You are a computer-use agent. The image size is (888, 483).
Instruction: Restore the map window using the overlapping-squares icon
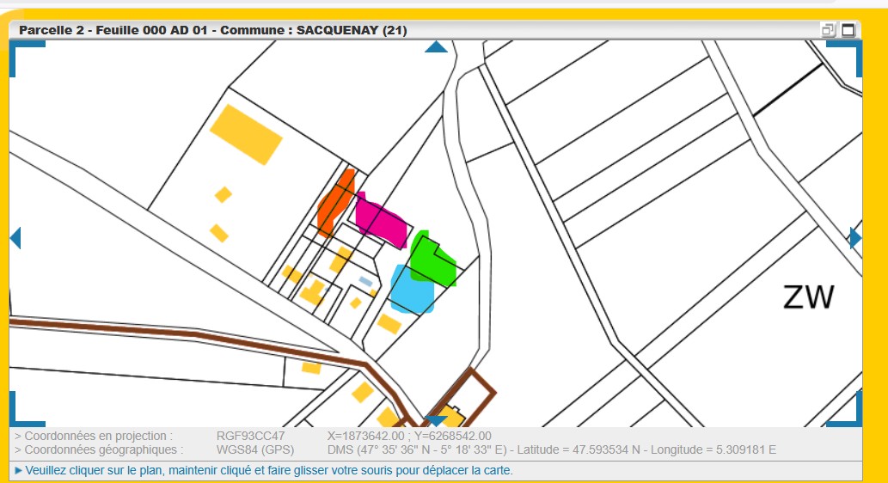click(x=829, y=30)
